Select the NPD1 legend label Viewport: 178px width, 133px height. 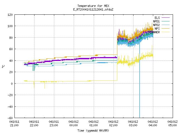coord(156,21)
